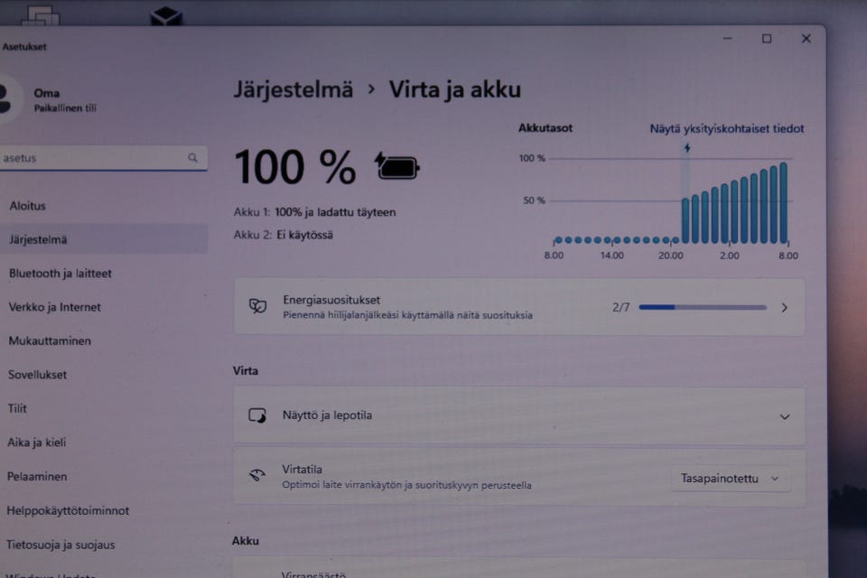Open the Energiasuositukset card

click(x=519, y=307)
